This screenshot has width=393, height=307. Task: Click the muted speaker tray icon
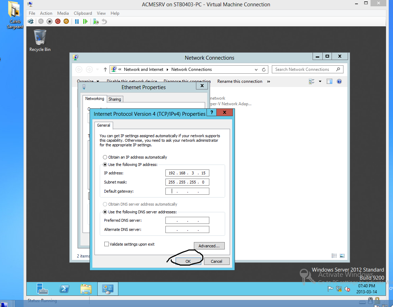pos(347,289)
